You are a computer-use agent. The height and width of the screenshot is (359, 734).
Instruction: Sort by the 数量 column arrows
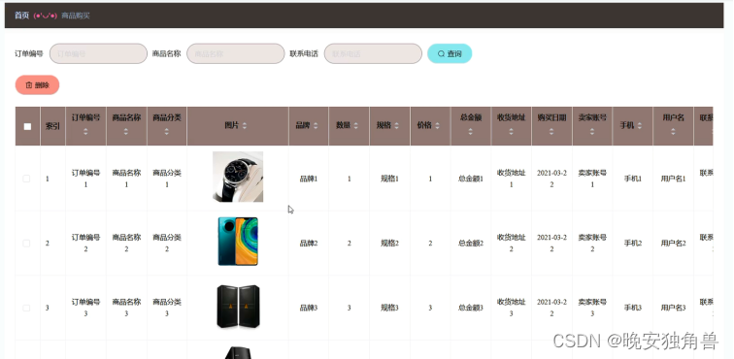coord(355,126)
